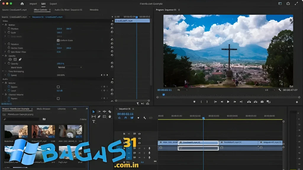The width and height of the screenshot is (303, 170).
Task: Enable the Channel Volume Bypass checkbox
Action: (x=58, y=99)
